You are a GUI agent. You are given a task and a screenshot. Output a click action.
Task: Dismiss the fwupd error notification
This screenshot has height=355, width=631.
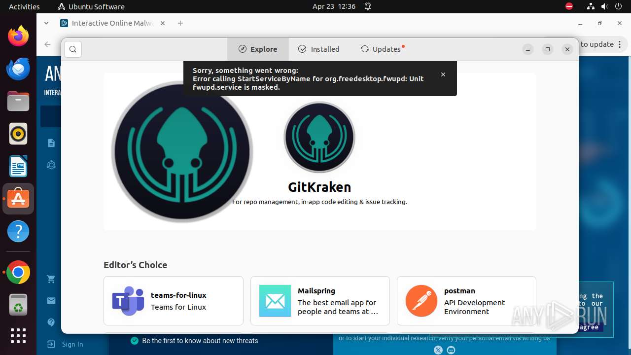[443, 74]
